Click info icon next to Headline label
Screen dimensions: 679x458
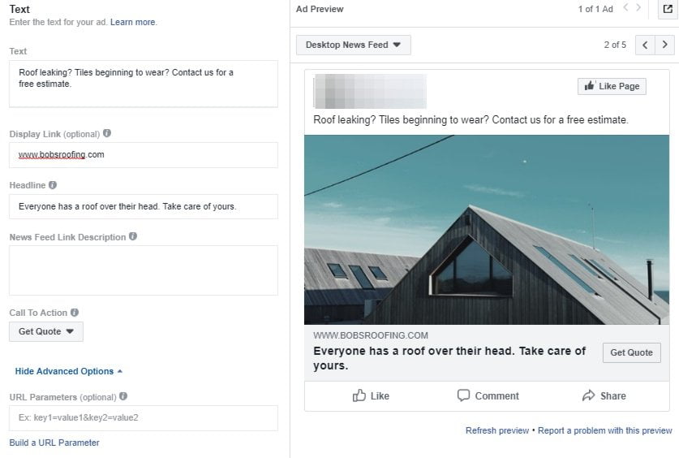[53, 185]
